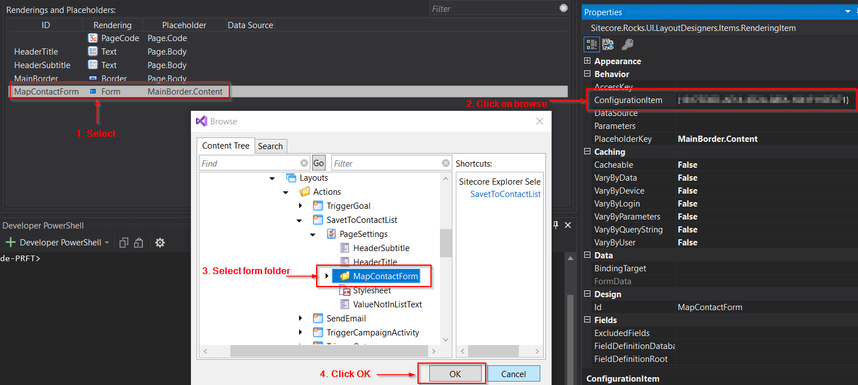The height and width of the screenshot is (385, 858).
Task: Open the Developer PowerShell profile dropdown
Action: coord(107,243)
